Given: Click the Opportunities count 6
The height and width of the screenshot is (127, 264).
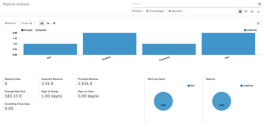Looking at the screenshot, I should (x=6, y=84).
